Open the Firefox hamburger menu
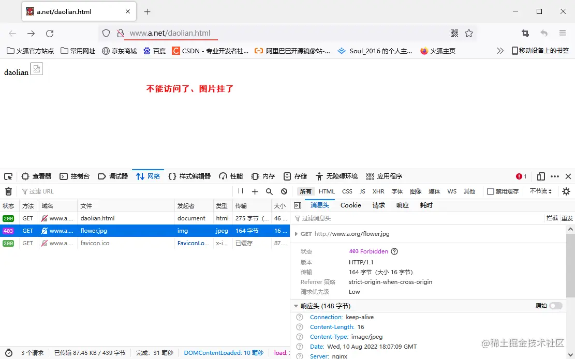Image resolution: width=575 pixels, height=359 pixels. point(562,32)
